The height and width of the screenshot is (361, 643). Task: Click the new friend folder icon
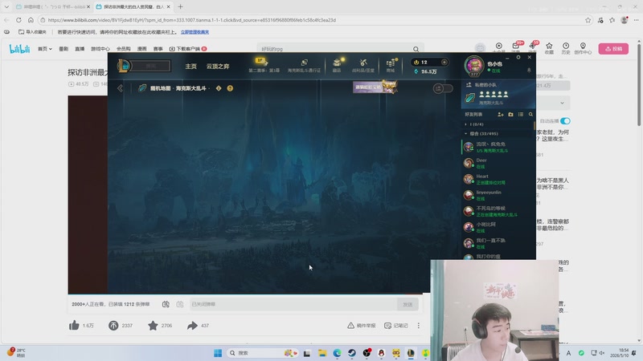(510, 115)
